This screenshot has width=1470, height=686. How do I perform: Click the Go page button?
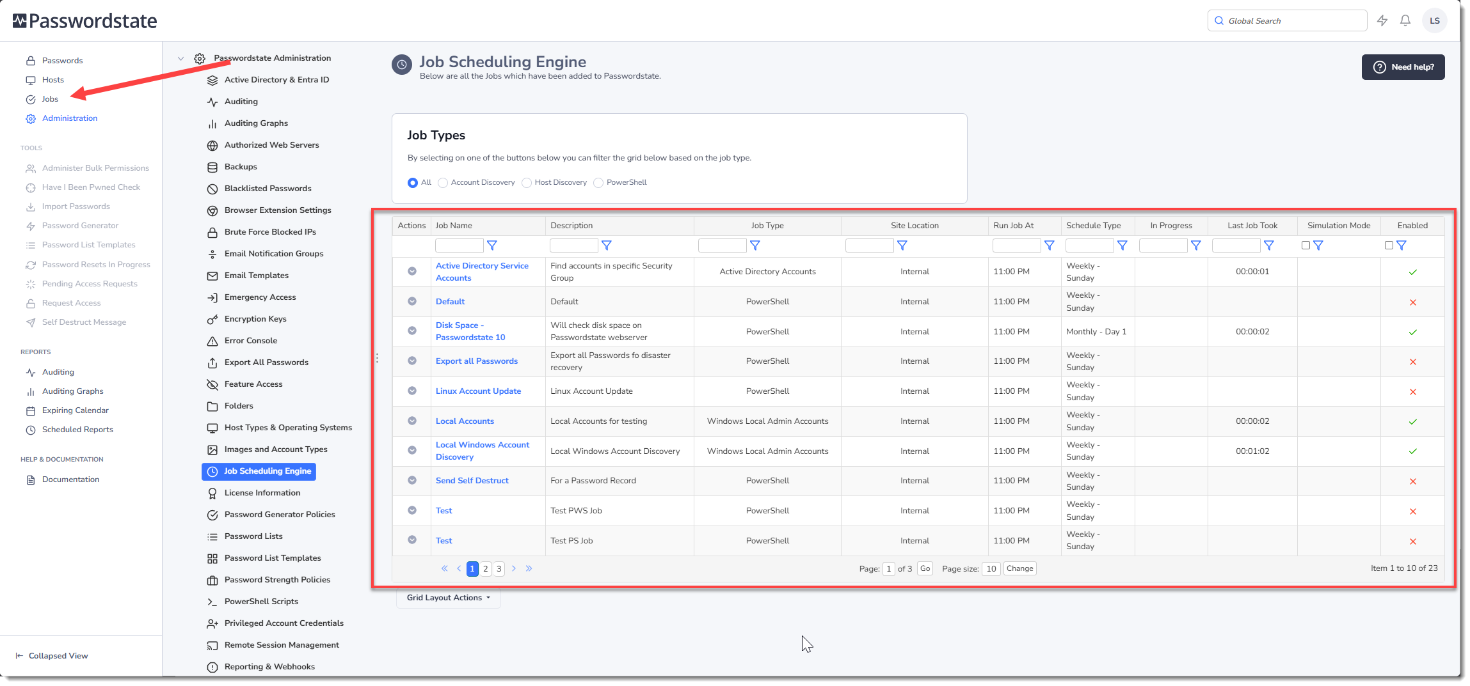(x=925, y=569)
